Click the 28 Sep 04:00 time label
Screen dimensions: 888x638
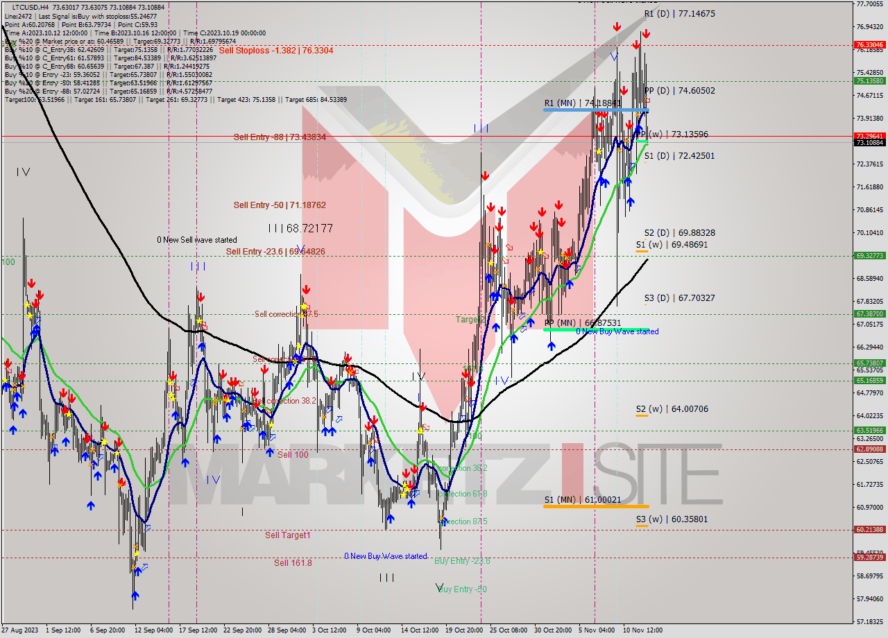pyautogui.click(x=287, y=630)
